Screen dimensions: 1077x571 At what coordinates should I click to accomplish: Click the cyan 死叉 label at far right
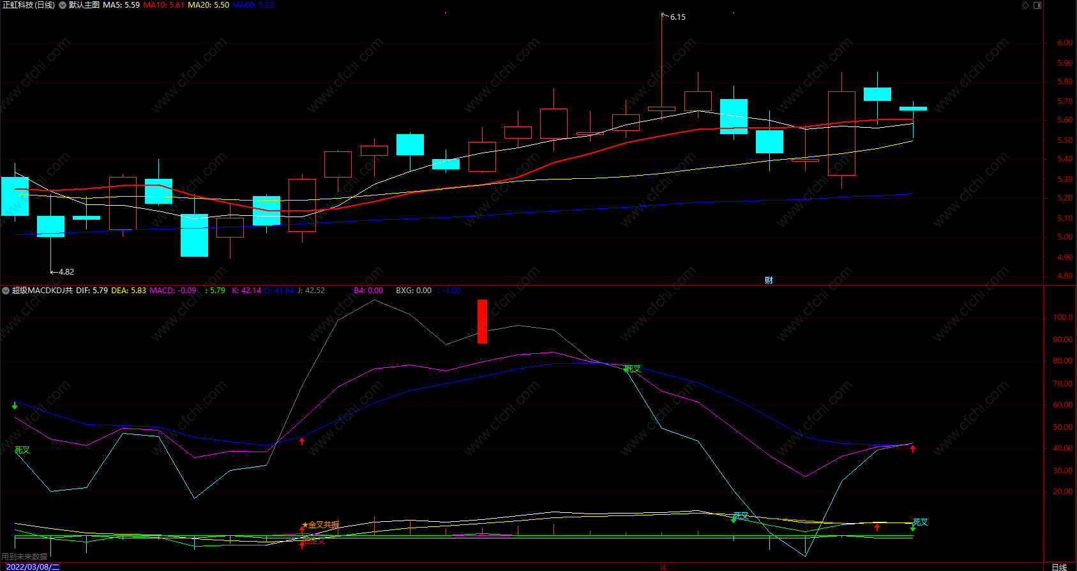pos(920,522)
